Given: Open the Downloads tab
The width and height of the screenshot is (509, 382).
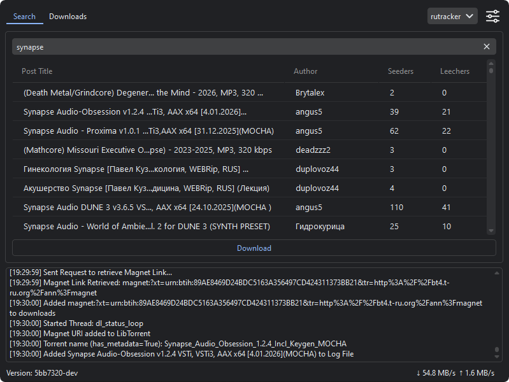Looking at the screenshot, I should pos(68,17).
